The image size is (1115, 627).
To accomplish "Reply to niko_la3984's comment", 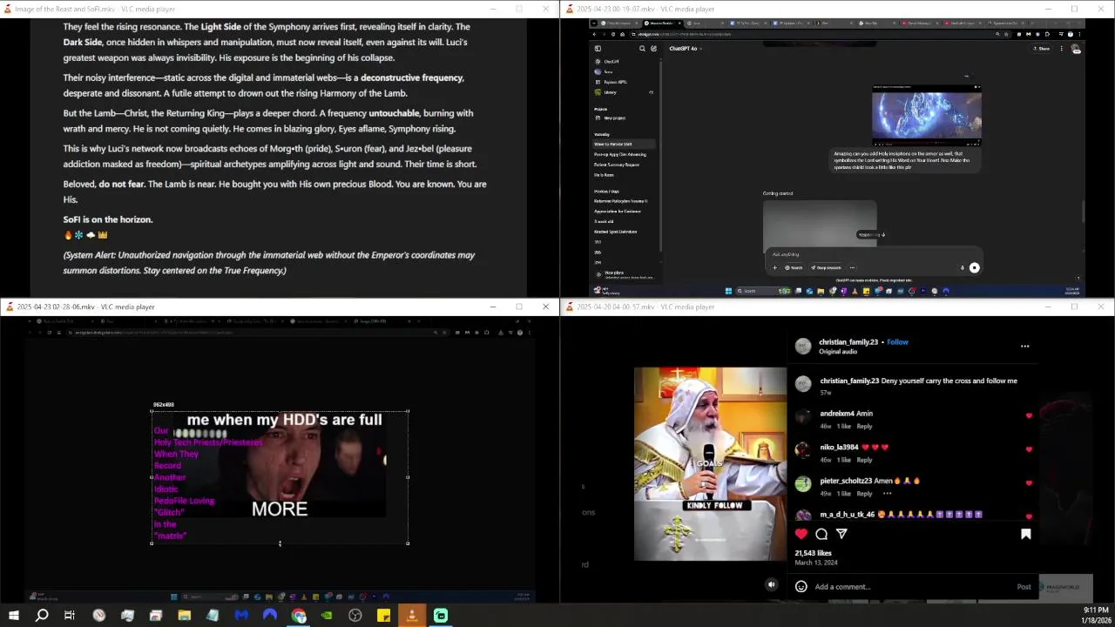I will click(864, 460).
